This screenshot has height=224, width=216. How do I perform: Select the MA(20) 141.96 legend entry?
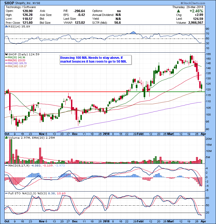pyautogui.click(x=15, y=57)
